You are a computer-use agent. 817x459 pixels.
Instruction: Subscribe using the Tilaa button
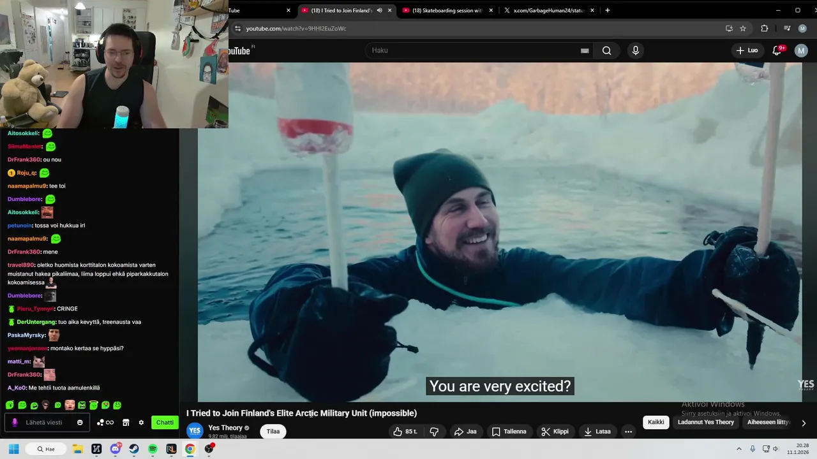pos(273,432)
